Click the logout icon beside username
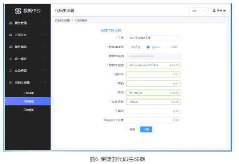This screenshot has height=164, width=239. click(224, 11)
